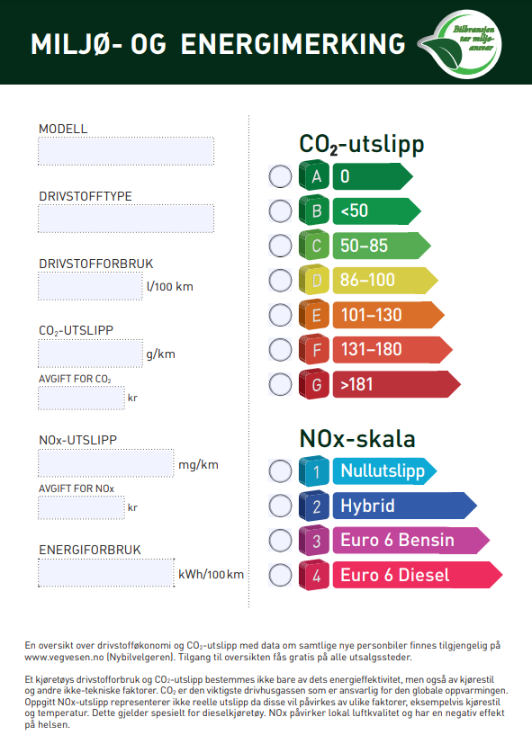Click the MODELL input field

126,151
